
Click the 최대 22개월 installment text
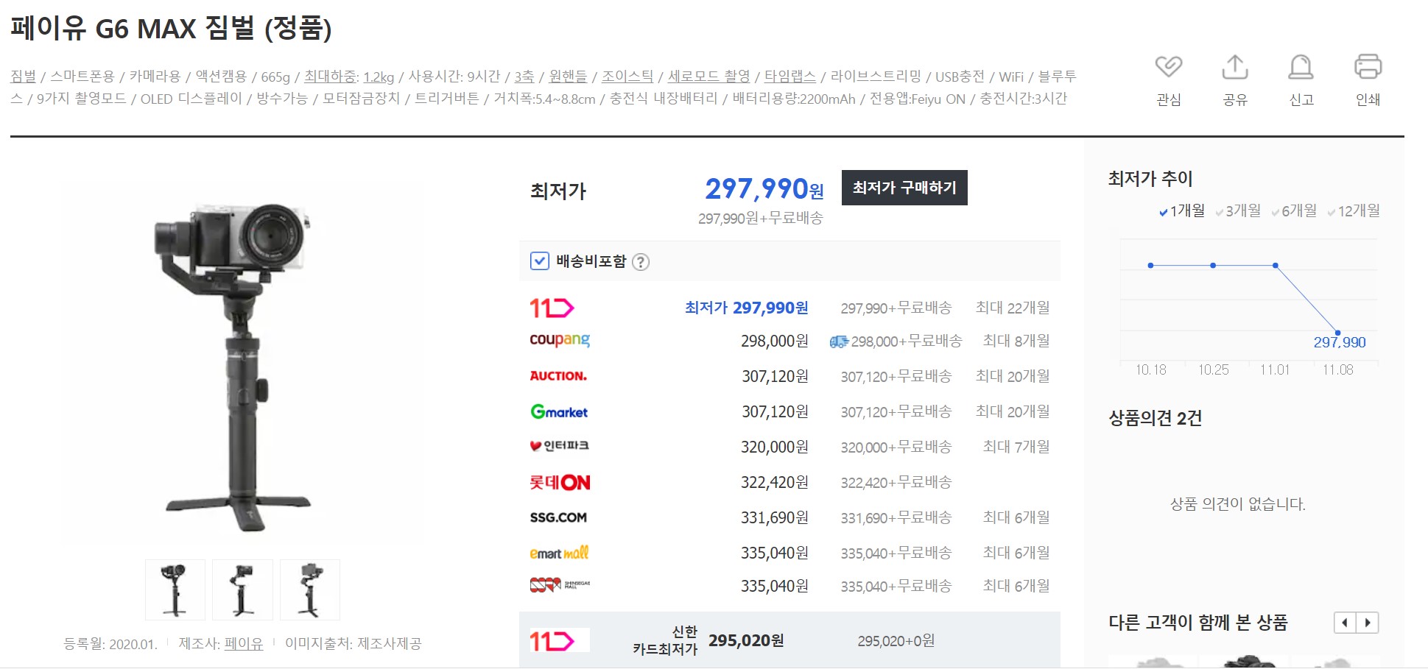coord(1013,308)
